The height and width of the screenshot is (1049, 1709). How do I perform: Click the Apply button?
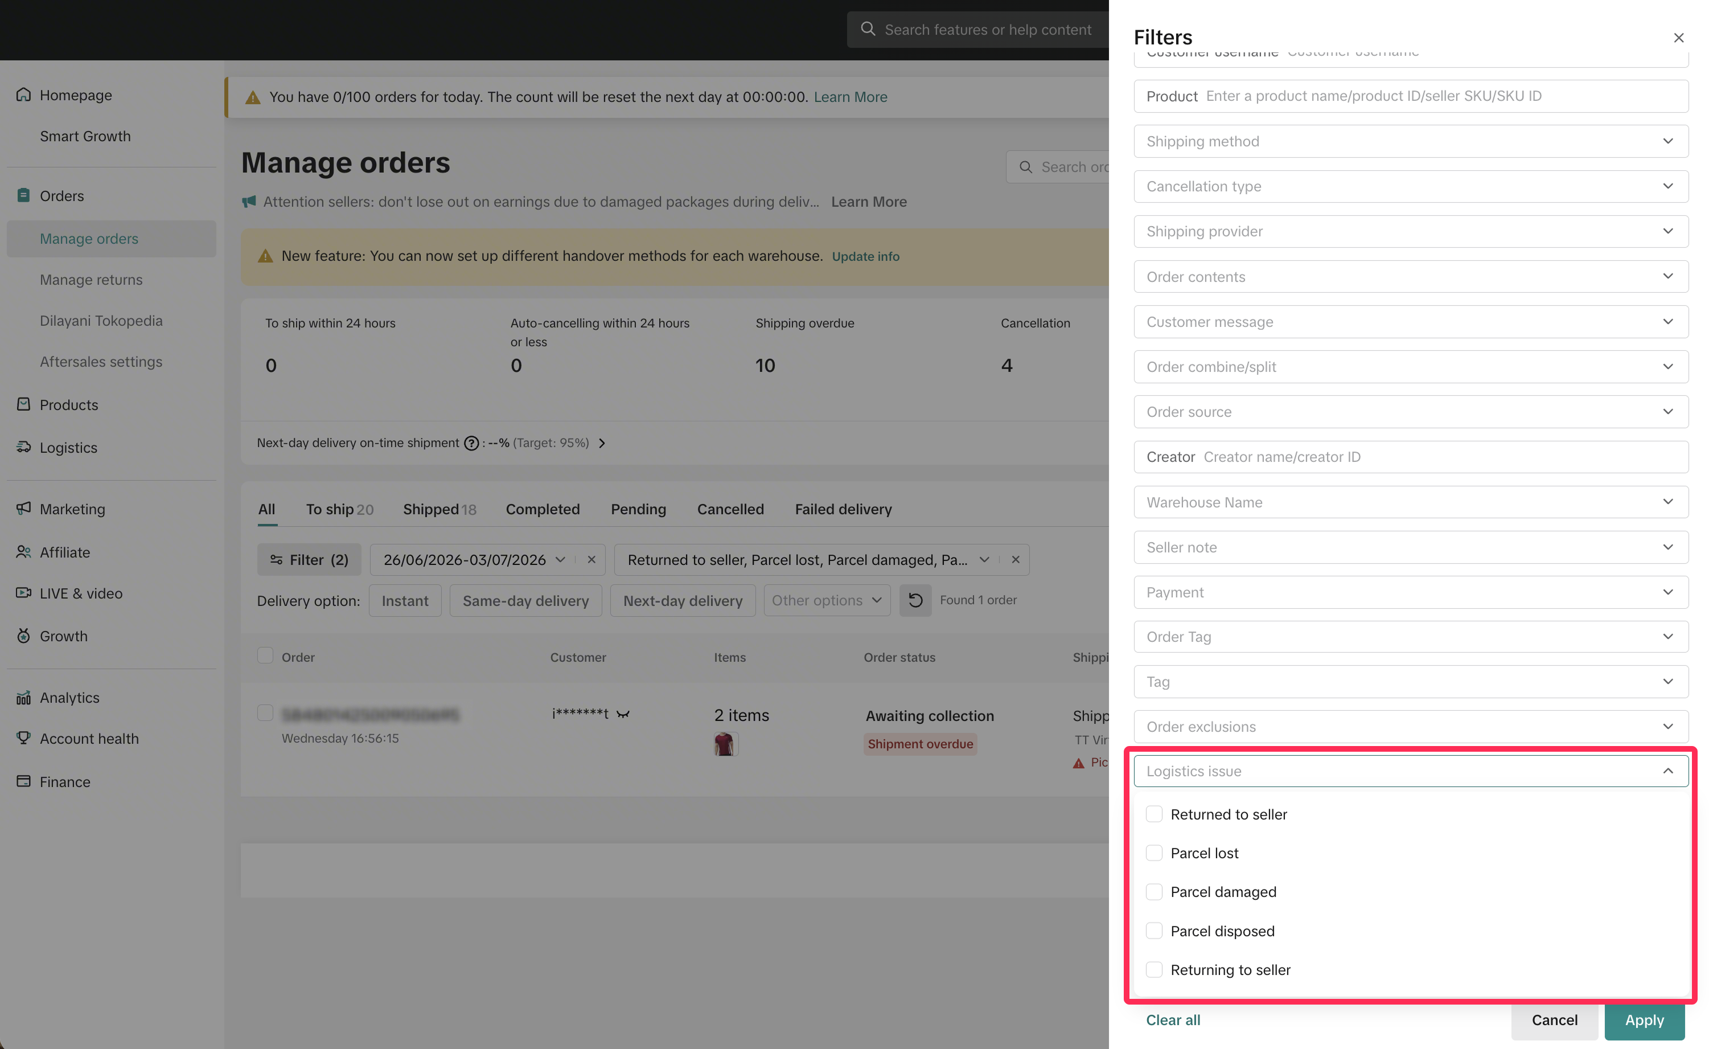[1644, 1019]
